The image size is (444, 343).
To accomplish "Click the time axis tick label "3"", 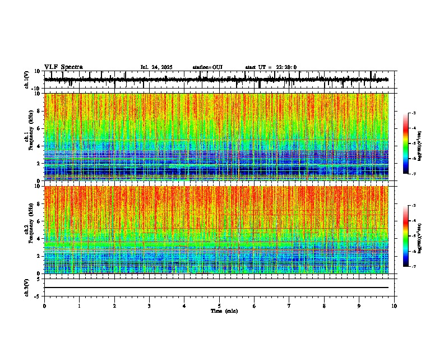I will (149, 306).
